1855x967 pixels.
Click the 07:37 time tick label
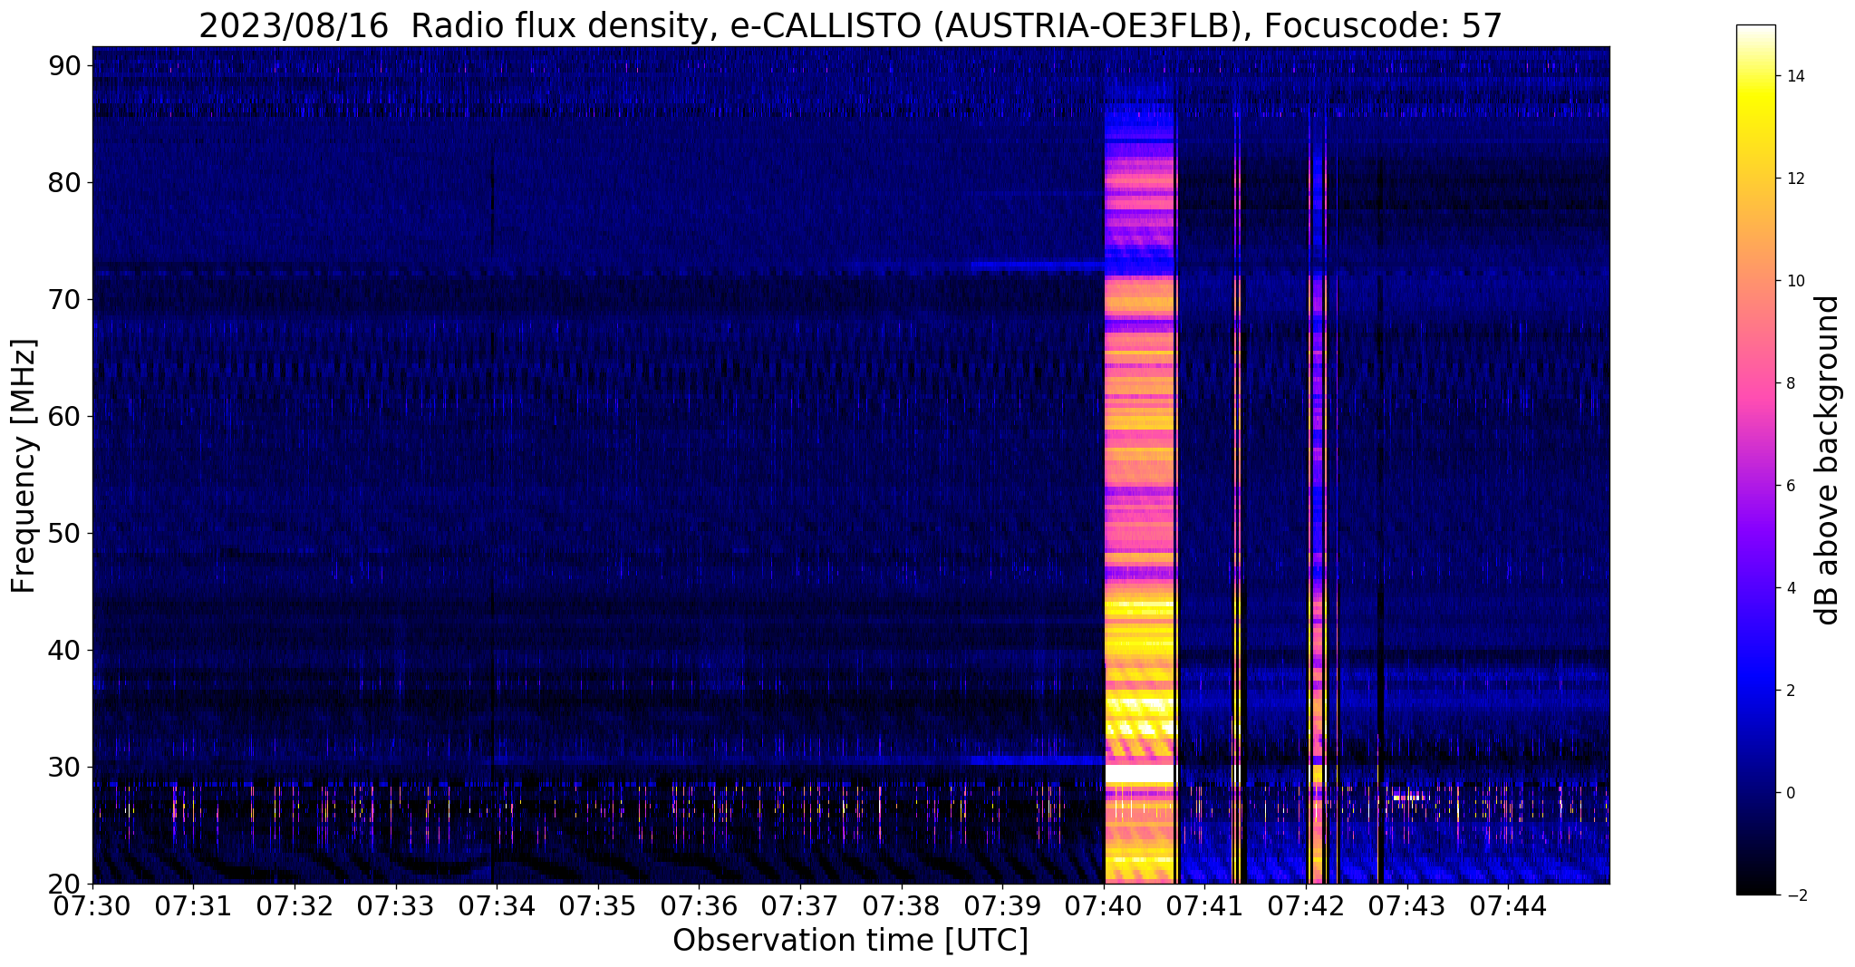pyautogui.click(x=799, y=905)
